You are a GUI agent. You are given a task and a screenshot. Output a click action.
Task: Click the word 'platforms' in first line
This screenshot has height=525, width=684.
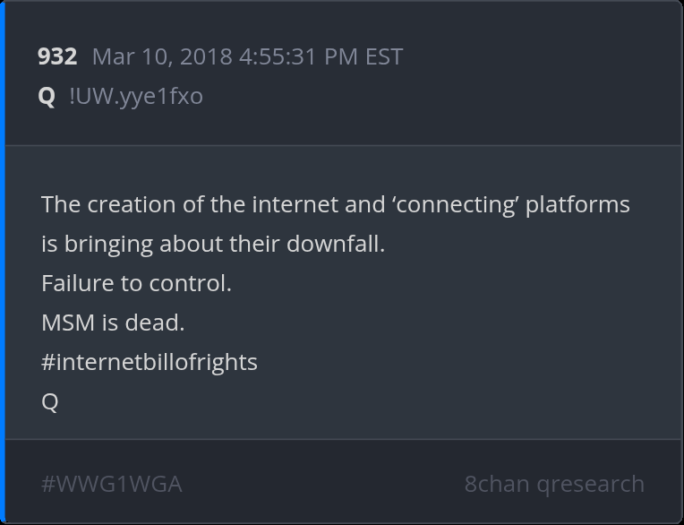tap(577, 204)
